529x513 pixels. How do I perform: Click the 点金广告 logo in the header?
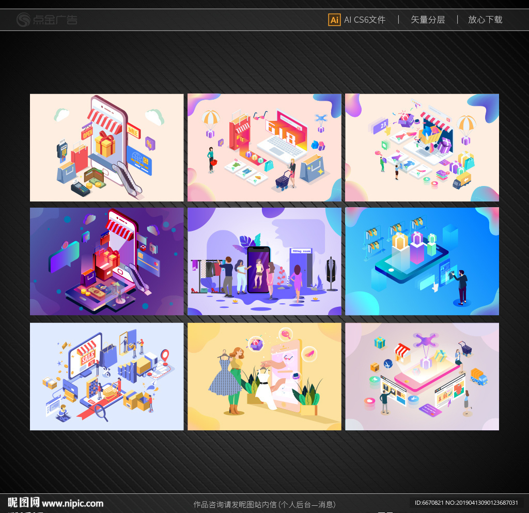(x=47, y=20)
